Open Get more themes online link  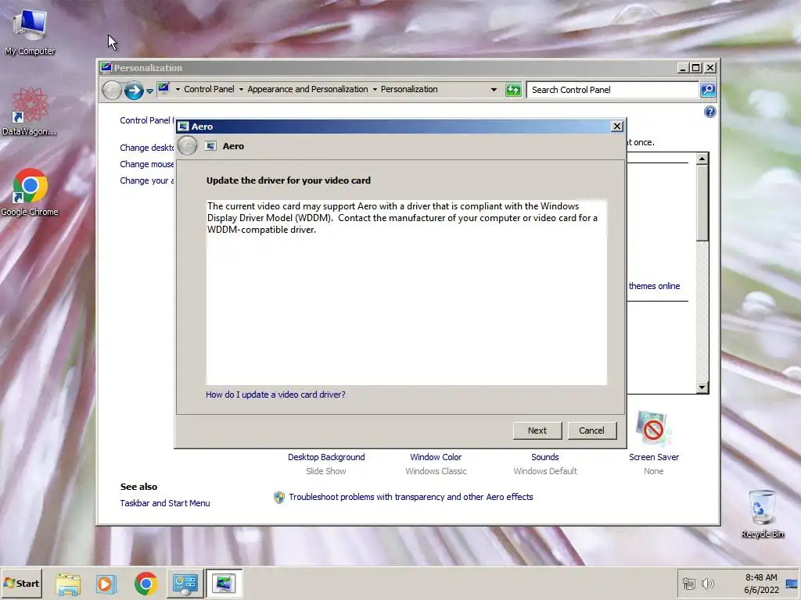pos(654,286)
